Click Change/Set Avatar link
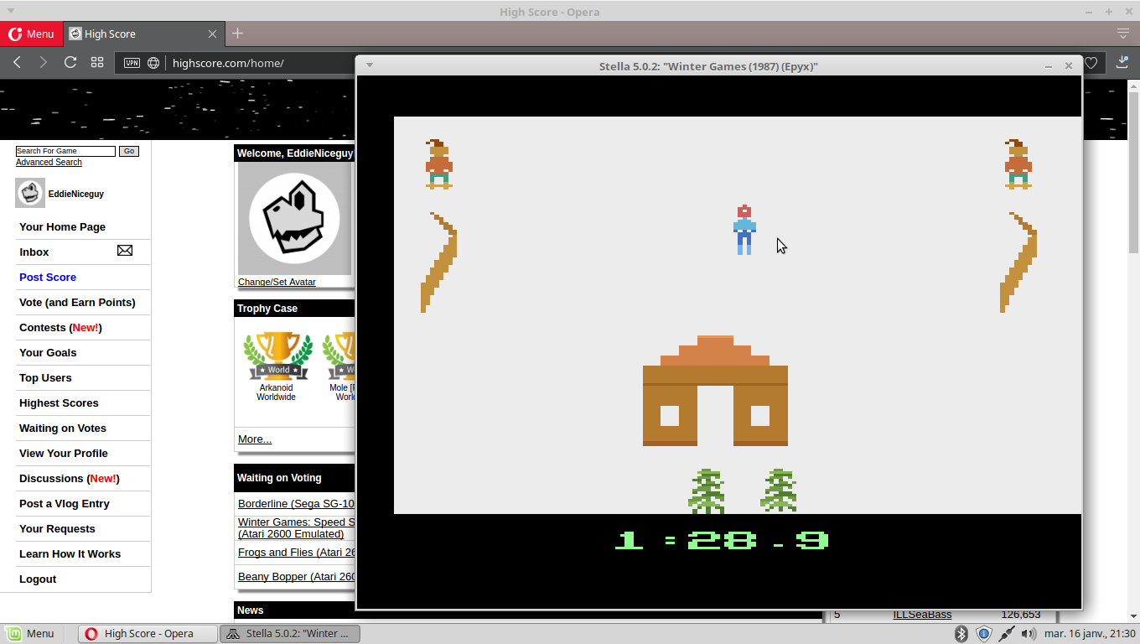 (277, 282)
